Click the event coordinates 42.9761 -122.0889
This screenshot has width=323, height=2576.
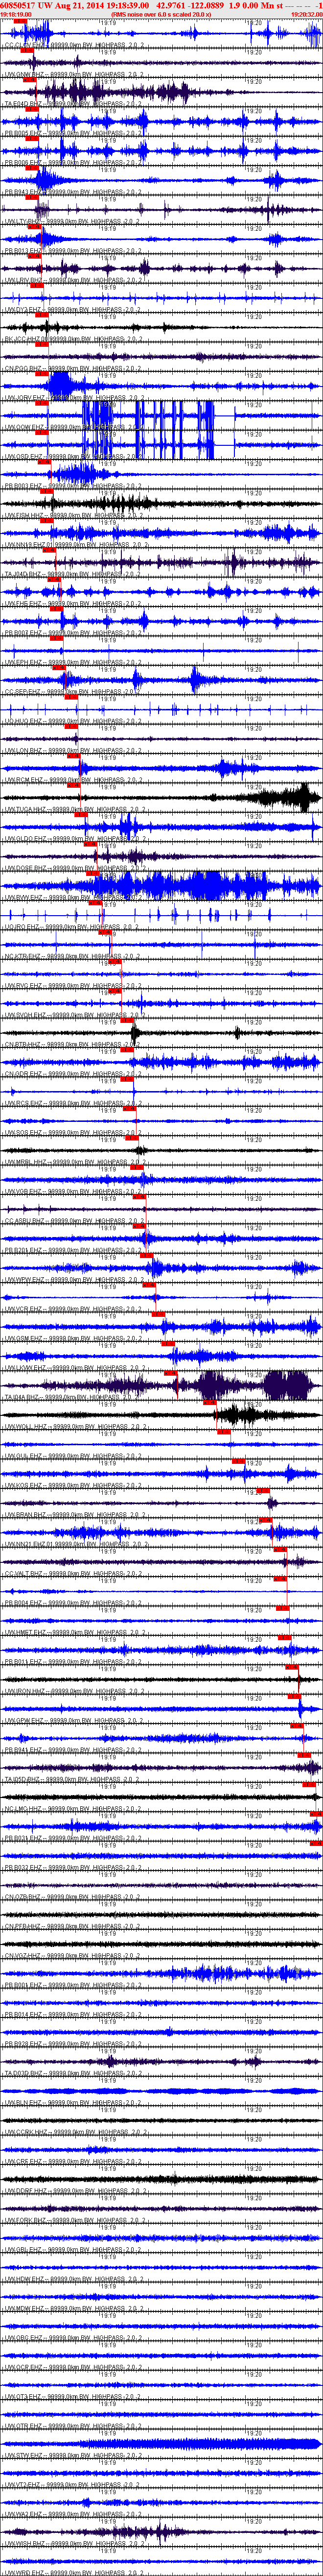click(x=191, y=5)
